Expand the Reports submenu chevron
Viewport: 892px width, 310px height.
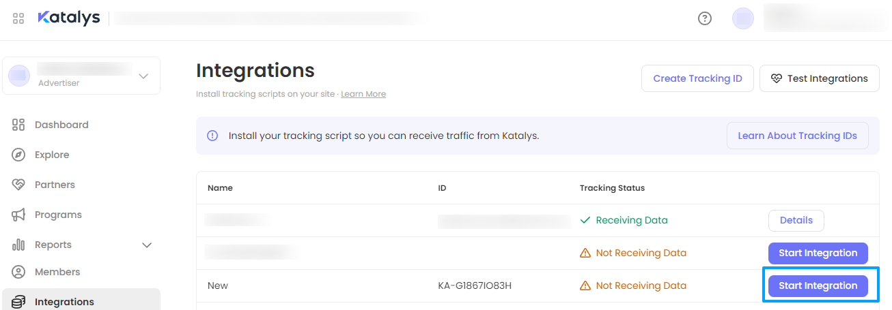(x=146, y=245)
